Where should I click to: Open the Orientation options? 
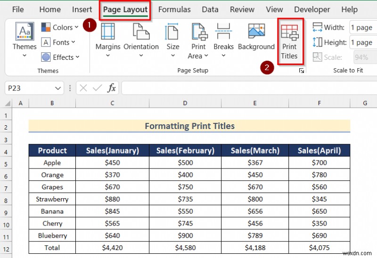[141, 32]
